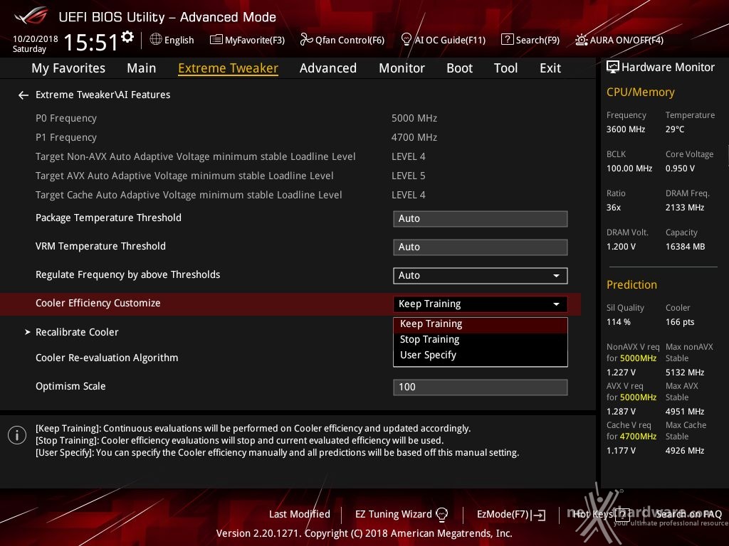729x546 pixels.
Task: Open MyFavorite(F3) list
Action: point(247,40)
